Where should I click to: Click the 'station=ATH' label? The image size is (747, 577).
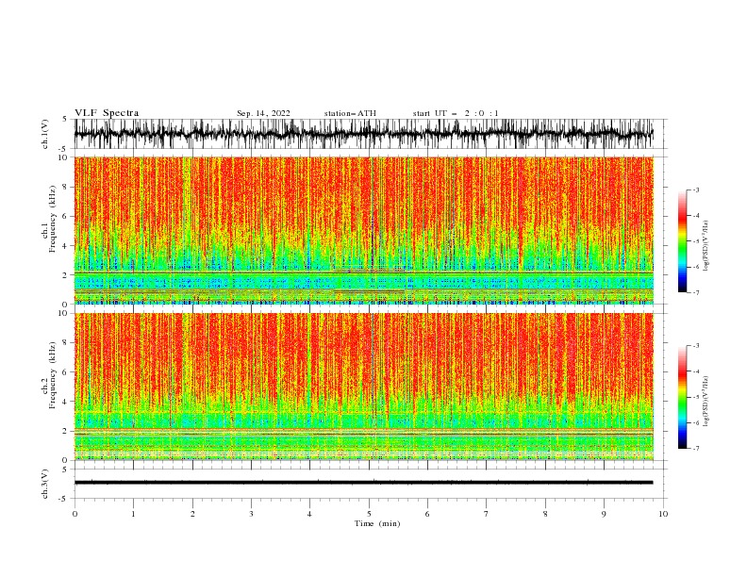(x=350, y=113)
